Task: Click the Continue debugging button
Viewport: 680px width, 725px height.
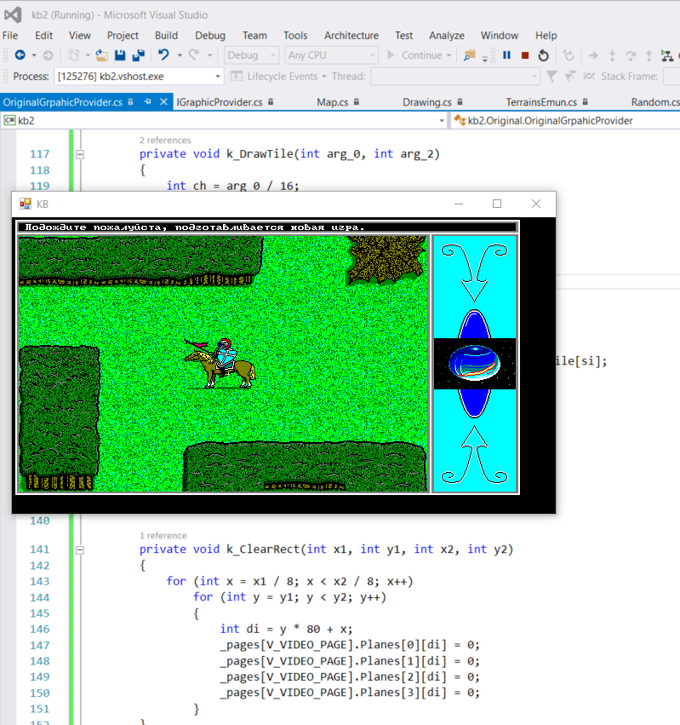Action: (x=415, y=55)
